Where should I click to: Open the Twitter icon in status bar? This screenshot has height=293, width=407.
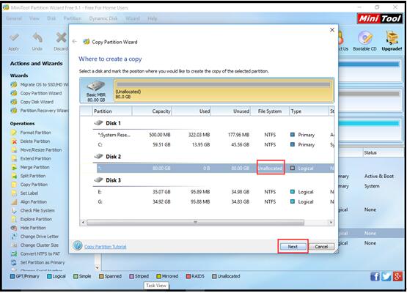pyautogui.click(x=386, y=277)
